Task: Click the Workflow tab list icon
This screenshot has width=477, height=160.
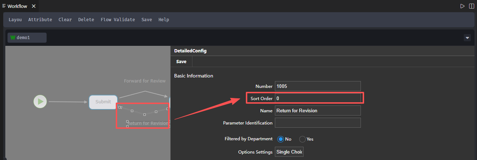Action: (4, 6)
